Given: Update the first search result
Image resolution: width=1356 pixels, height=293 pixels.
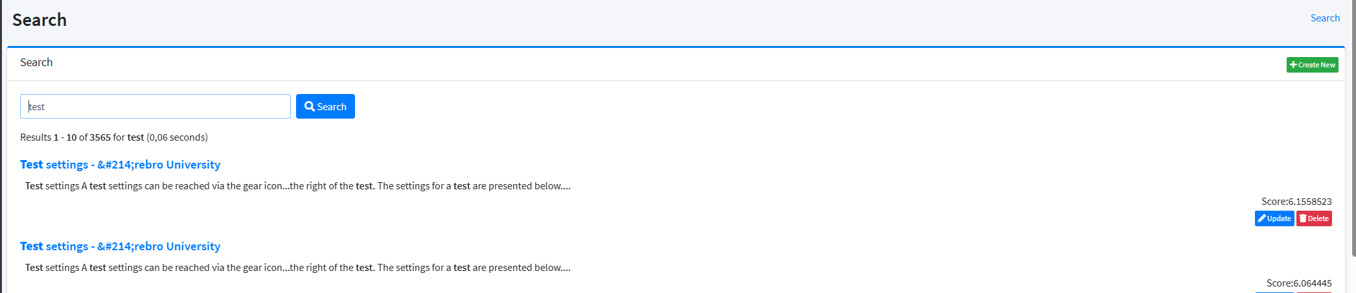Looking at the screenshot, I should click(x=1274, y=218).
